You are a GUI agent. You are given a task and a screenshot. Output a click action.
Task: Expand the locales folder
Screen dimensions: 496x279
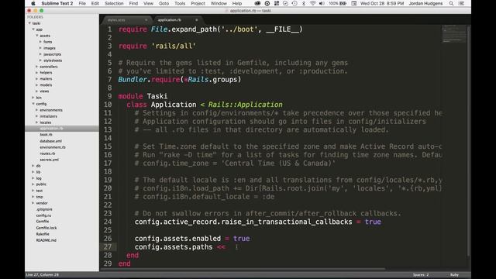pos(37,122)
